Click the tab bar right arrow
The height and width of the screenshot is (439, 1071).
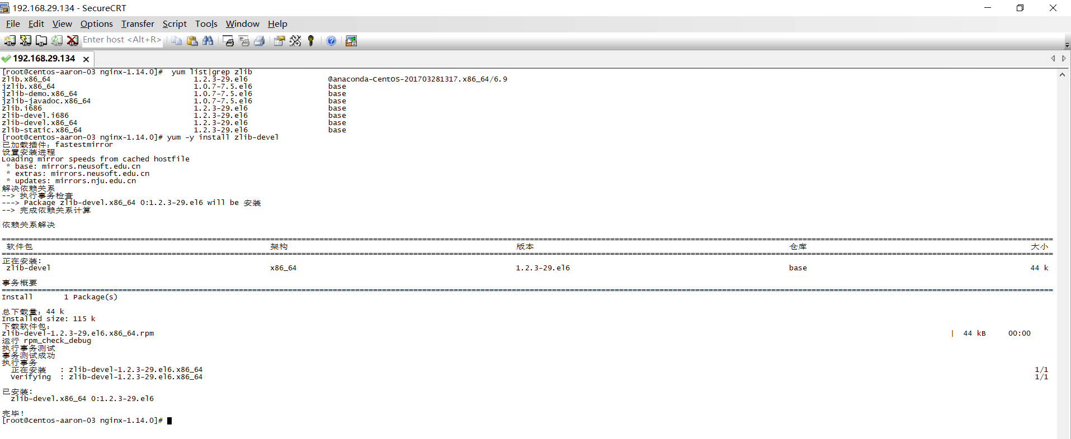(x=1064, y=59)
